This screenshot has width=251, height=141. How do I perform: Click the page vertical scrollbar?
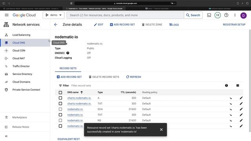click(250, 81)
